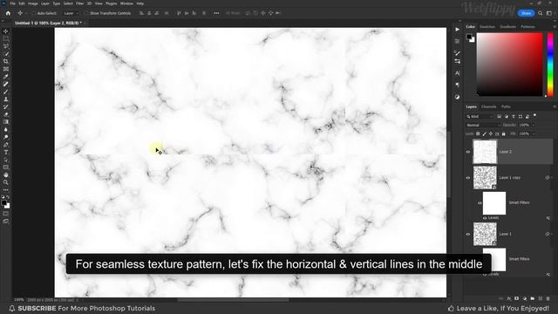
Task: Enable Show Transform Controls checkbox
Action: [86, 13]
